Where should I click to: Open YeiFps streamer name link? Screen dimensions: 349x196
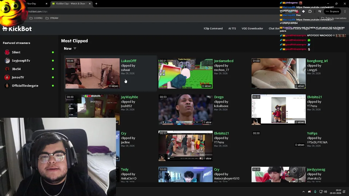click(312, 133)
